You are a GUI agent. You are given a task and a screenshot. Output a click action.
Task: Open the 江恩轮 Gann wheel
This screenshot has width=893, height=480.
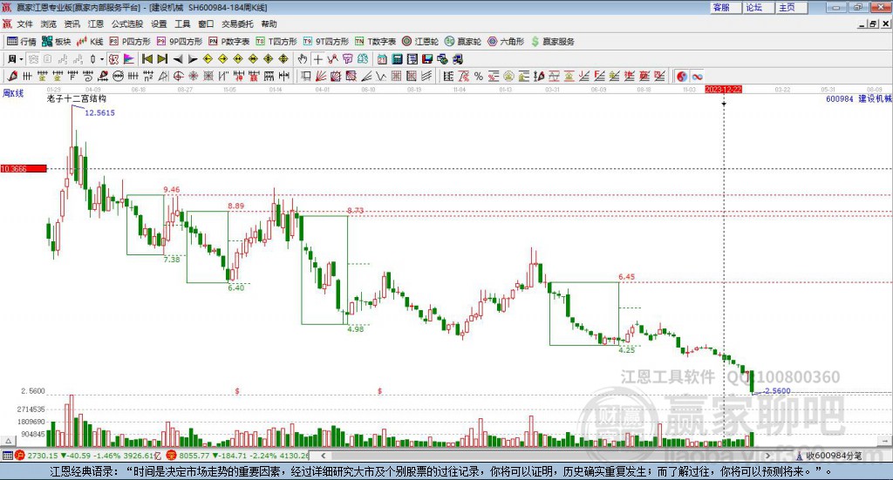click(x=420, y=42)
